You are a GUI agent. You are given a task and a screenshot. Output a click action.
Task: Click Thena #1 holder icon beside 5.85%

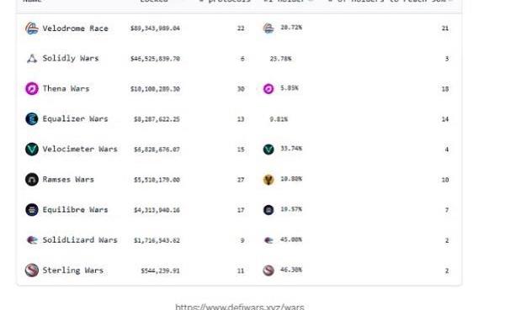coord(268,89)
